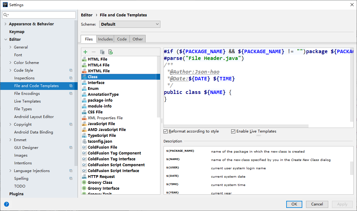This screenshot has width=357, height=211.
Task: Switch to the Code tab
Action: pyautogui.click(x=122, y=39)
